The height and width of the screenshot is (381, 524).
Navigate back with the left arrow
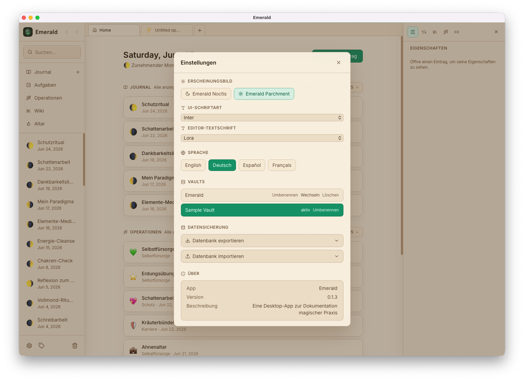point(67,32)
